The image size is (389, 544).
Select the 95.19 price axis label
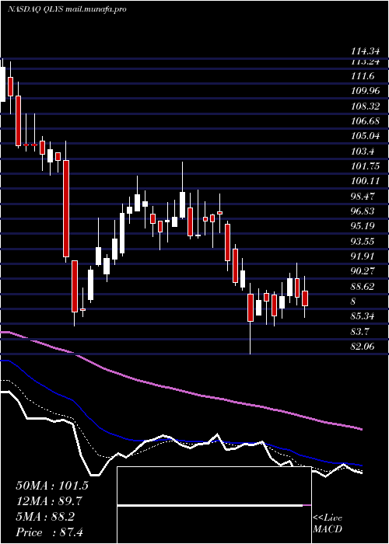363,226
